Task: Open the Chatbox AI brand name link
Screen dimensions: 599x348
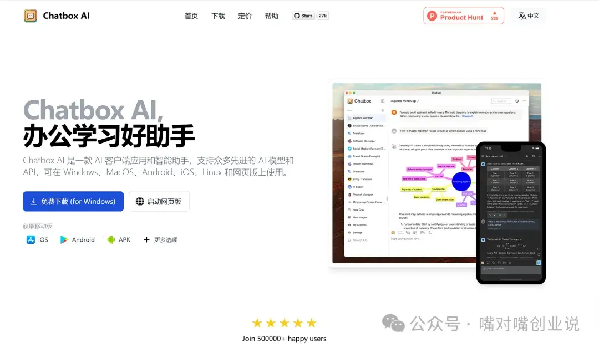Action: pos(66,16)
